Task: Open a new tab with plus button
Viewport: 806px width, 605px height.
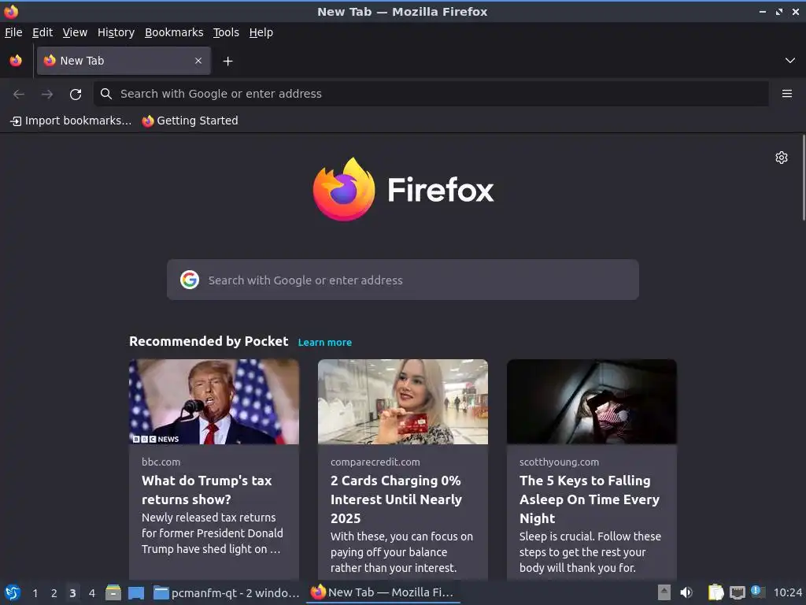Action: (x=227, y=61)
